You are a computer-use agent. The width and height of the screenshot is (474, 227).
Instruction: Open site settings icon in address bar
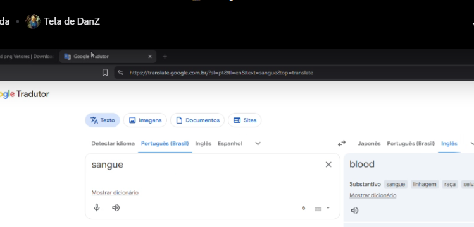(121, 73)
